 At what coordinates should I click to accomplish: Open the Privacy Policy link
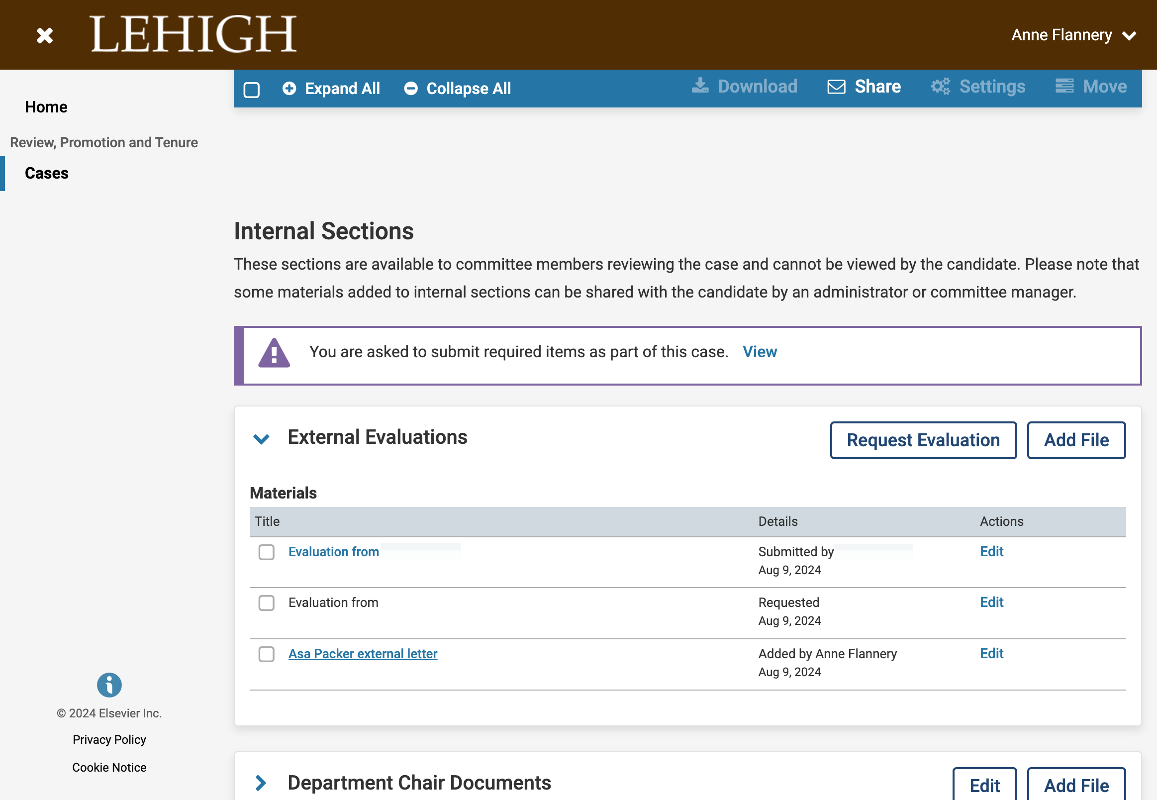point(109,740)
